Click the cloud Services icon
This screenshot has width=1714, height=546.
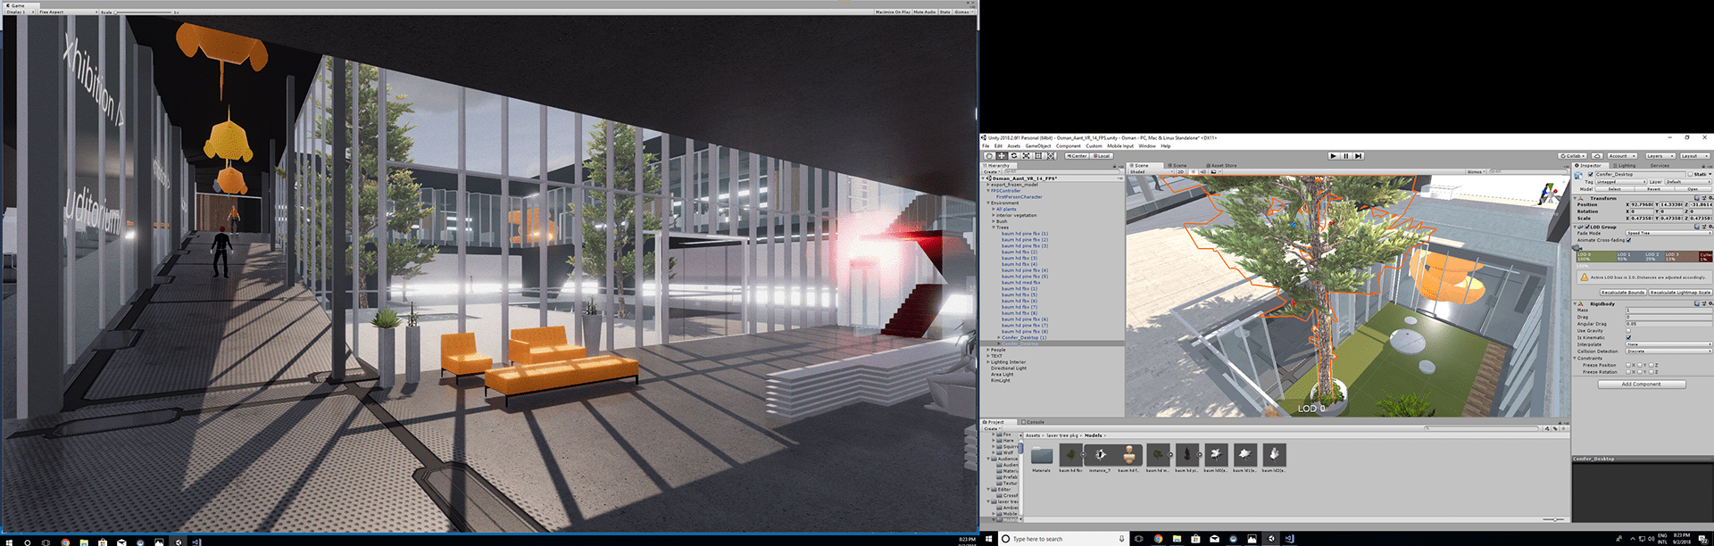(x=1597, y=156)
